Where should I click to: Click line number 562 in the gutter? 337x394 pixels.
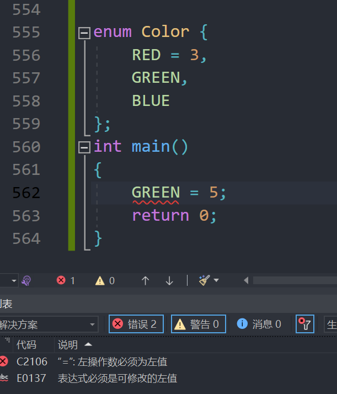[26, 193]
